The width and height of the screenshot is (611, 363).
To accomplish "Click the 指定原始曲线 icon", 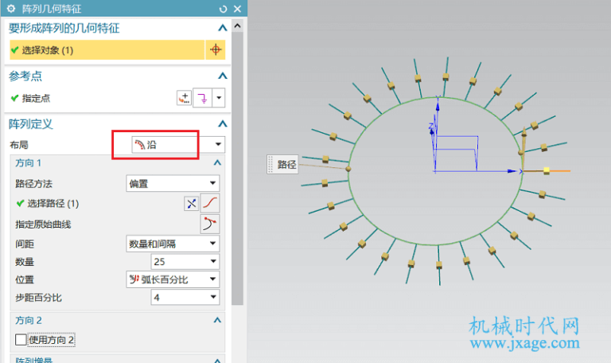I will coord(210,224).
